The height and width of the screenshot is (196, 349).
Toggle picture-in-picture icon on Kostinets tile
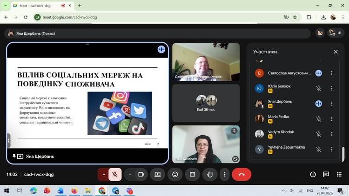(x=235, y=159)
